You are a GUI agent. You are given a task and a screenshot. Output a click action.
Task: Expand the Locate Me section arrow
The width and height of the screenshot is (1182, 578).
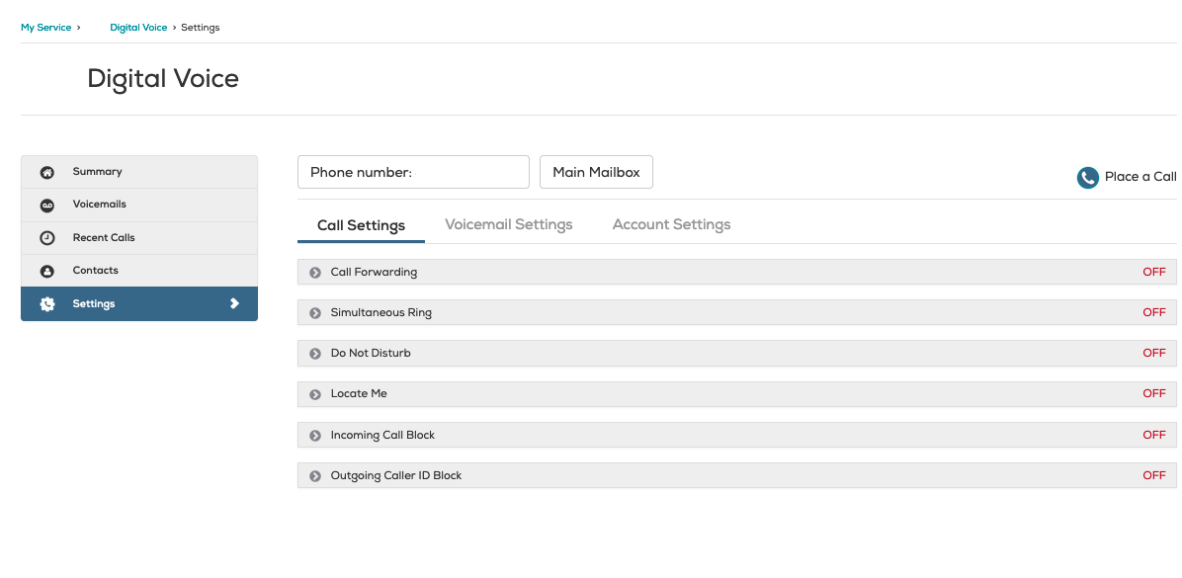315,394
